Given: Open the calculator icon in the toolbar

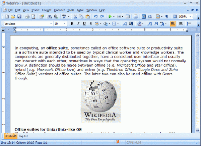Looking at the screenshot, I should point(144,16).
